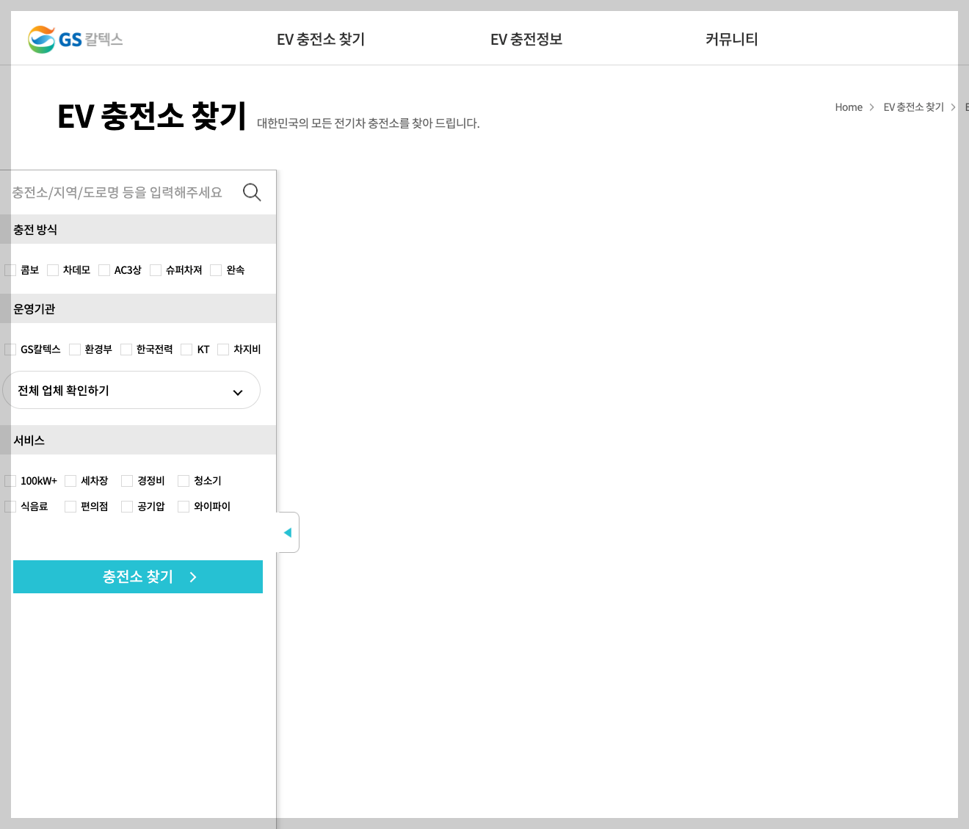Select the 와이파이 service checkbox
The width and height of the screenshot is (969, 829).
coord(183,506)
